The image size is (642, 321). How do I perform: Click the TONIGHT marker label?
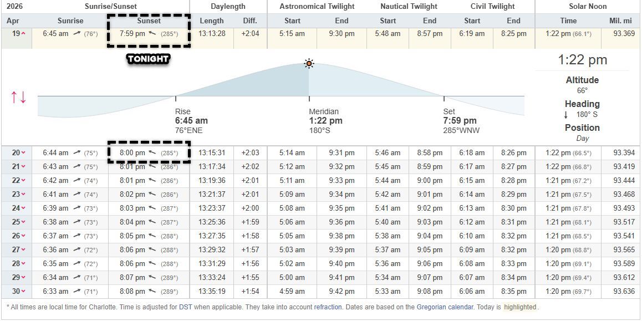147,58
